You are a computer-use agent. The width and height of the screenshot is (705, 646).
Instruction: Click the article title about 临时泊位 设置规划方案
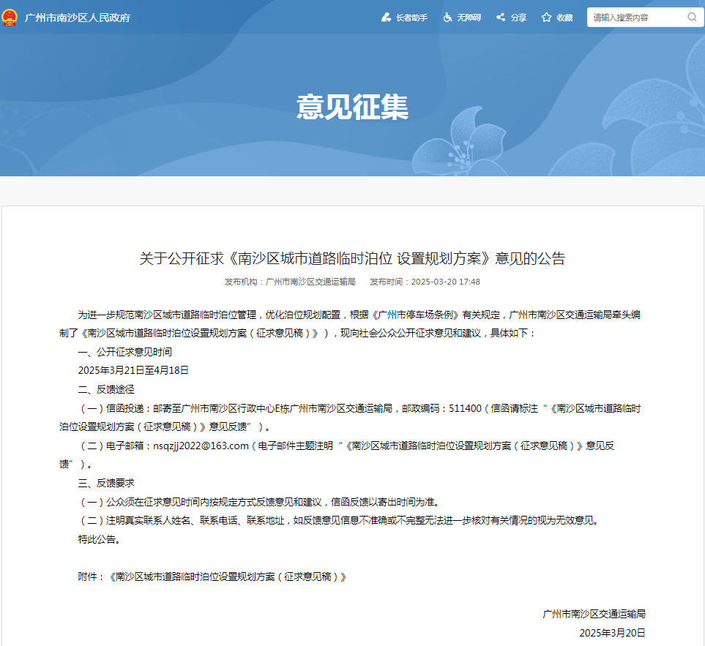click(x=352, y=258)
